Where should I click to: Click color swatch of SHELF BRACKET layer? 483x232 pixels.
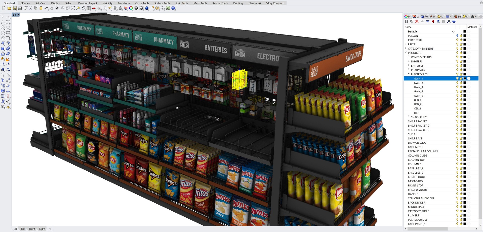[x=465, y=121]
